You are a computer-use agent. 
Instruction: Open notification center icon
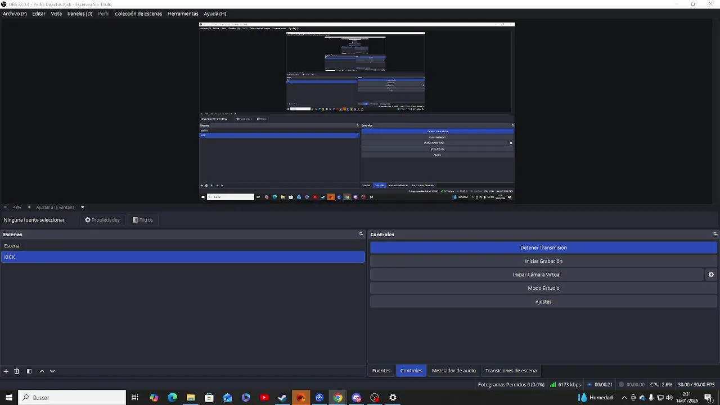click(708, 398)
